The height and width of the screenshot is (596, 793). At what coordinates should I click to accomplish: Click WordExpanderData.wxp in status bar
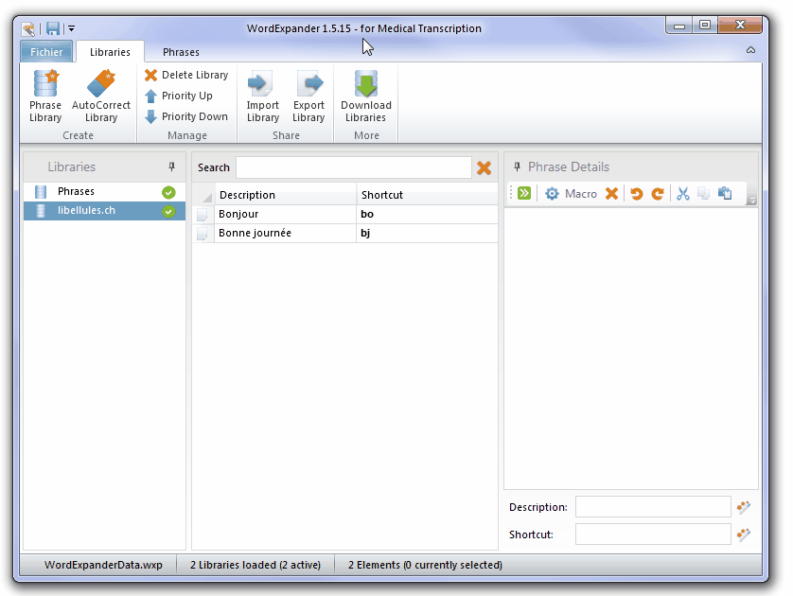click(103, 565)
